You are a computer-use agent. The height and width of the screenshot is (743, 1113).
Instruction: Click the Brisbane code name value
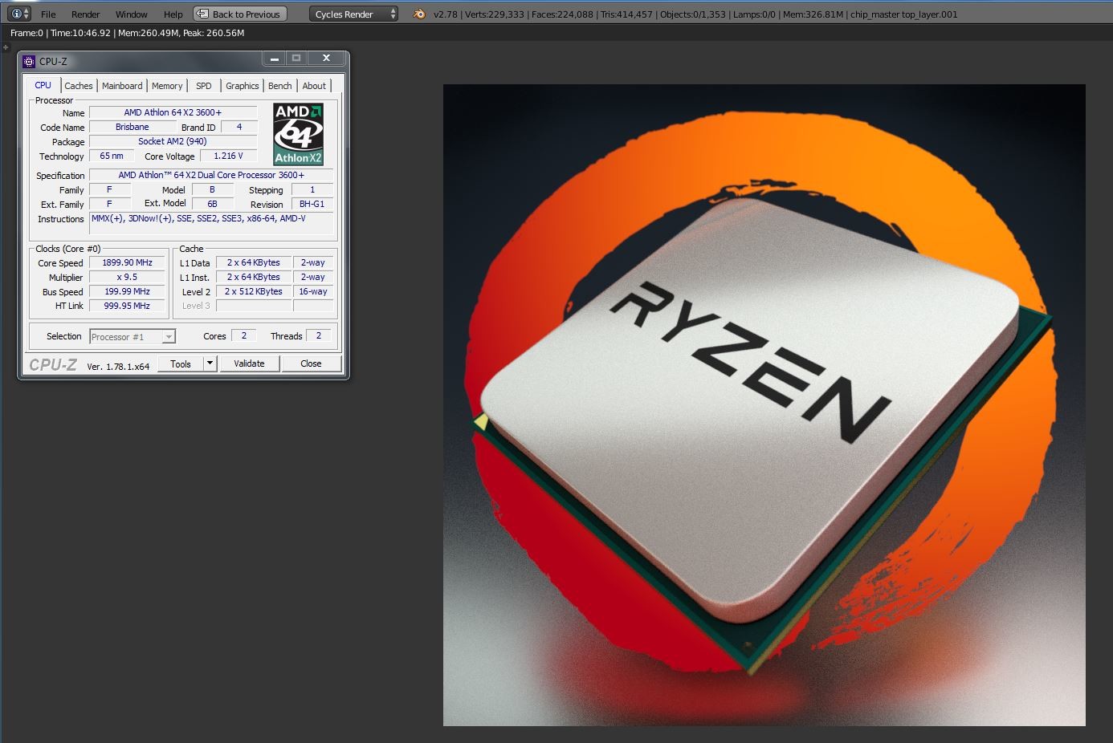(x=132, y=127)
